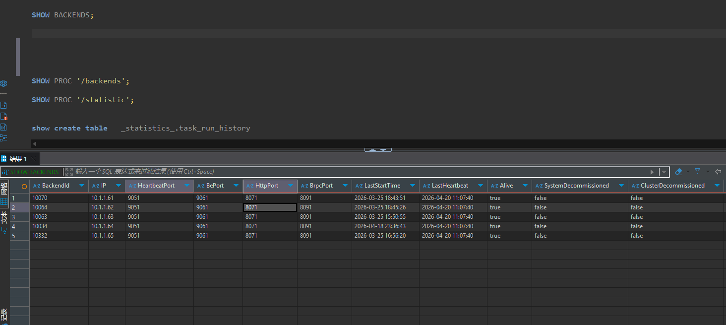Close the 结果 1 tab
The image size is (726, 325).
point(33,159)
